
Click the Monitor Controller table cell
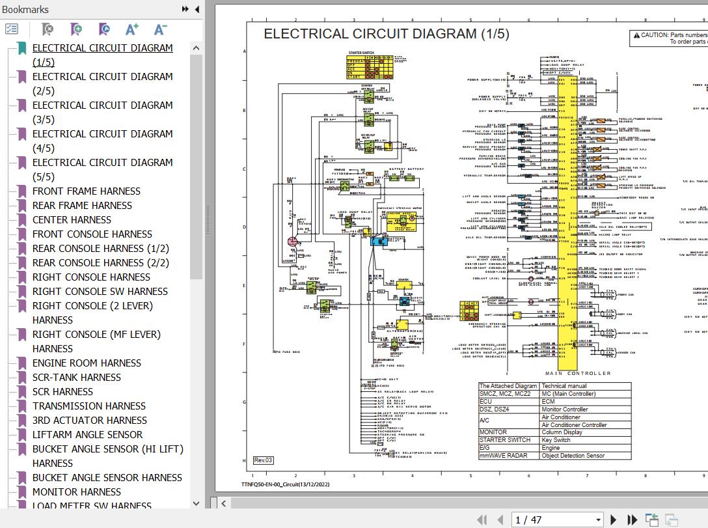coord(586,410)
